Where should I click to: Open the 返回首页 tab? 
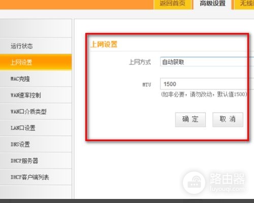[173, 4]
